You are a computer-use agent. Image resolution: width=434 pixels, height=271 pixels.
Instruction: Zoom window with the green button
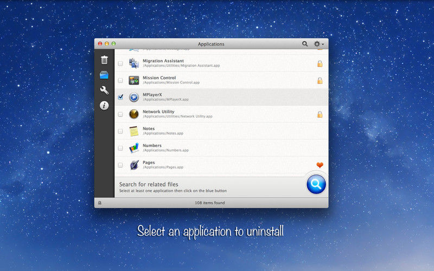[x=113, y=44]
